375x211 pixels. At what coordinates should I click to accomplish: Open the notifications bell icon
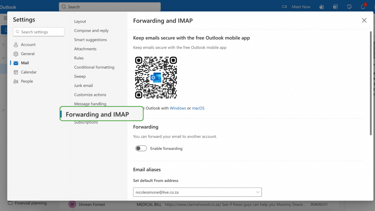(363, 7)
